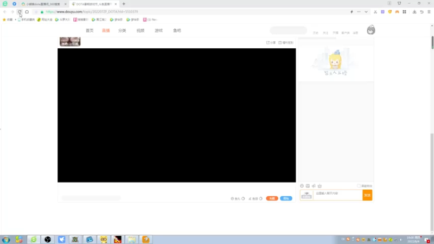
Task: Open the four-squares extensions grid icon
Action: click(x=404, y=11)
